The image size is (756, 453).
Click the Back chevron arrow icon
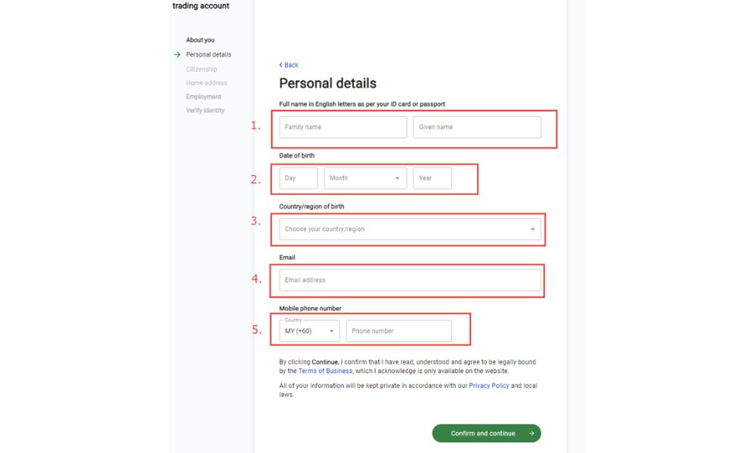[280, 66]
